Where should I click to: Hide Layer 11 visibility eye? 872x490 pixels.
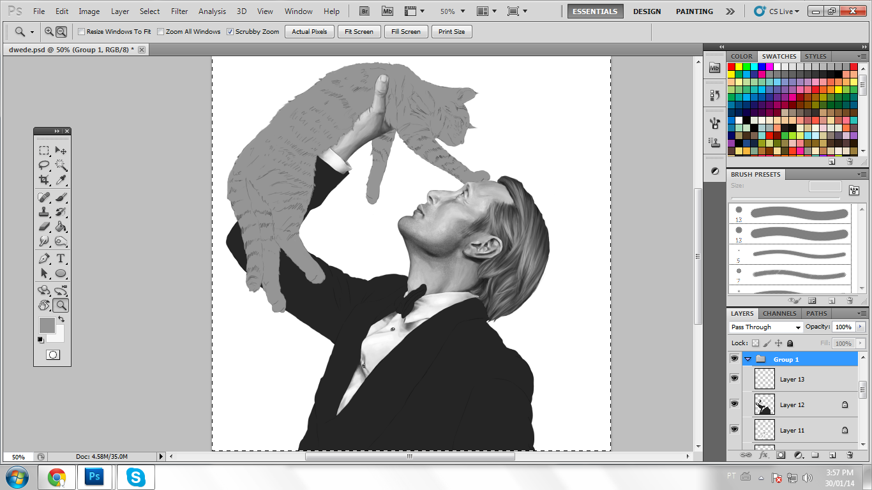(x=734, y=429)
